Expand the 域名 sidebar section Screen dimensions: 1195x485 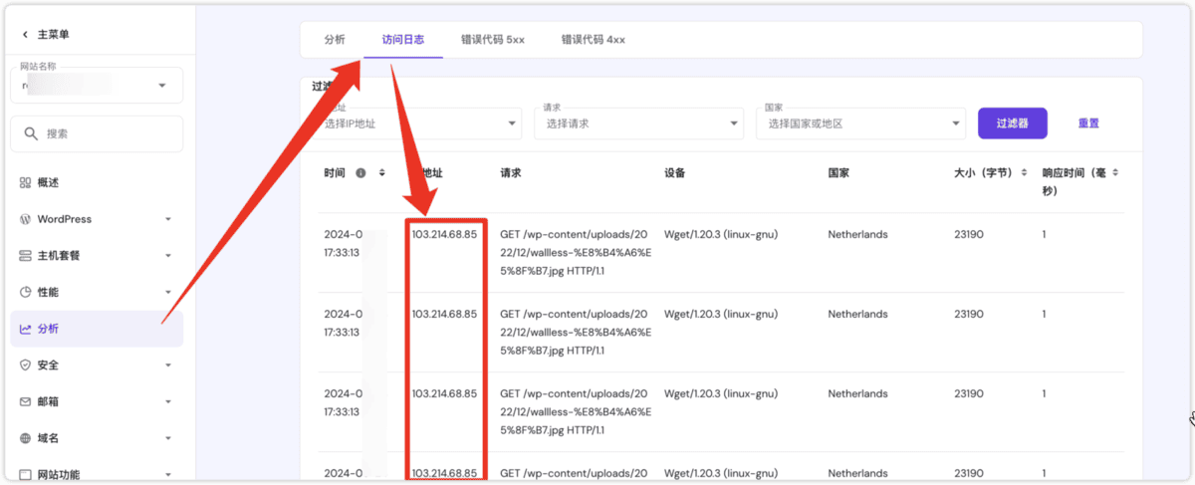167,438
